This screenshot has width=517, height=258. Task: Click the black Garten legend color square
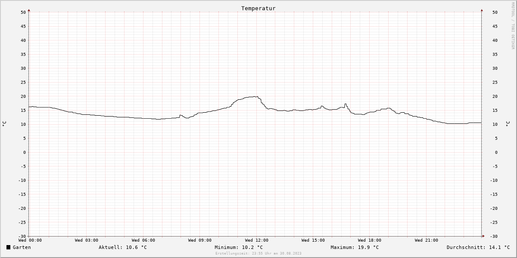click(8, 247)
